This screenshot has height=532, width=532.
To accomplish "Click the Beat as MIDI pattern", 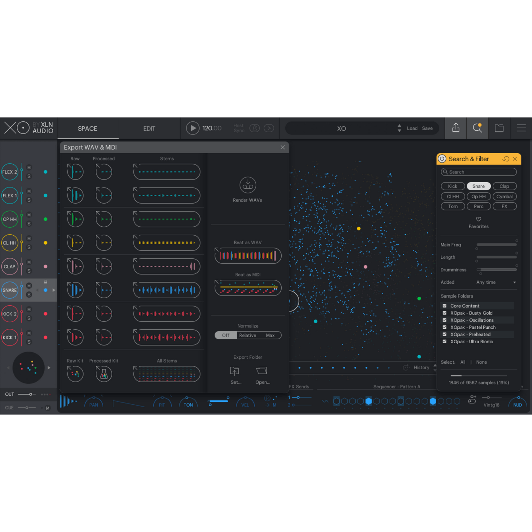I will 248,288.
